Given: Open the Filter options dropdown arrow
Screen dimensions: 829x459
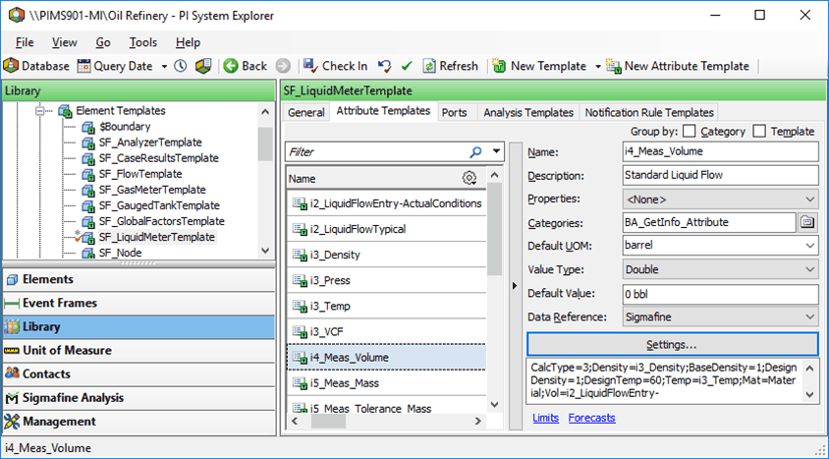Looking at the screenshot, I should 496,151.
